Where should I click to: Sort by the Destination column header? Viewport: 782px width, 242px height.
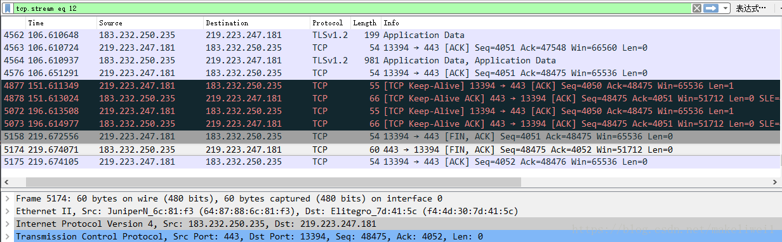click(256, 23)
